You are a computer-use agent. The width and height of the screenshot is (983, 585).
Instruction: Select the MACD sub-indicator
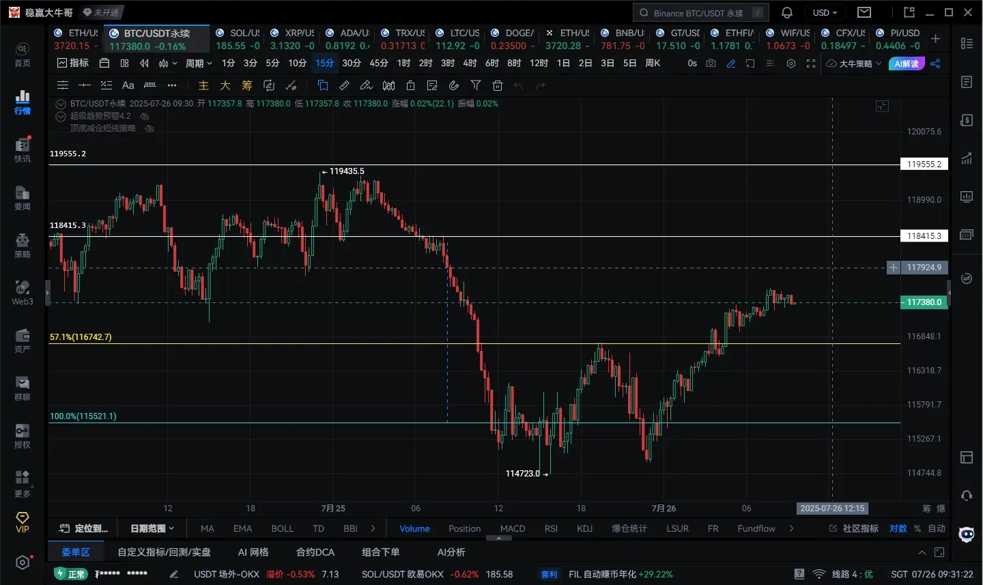513,528
